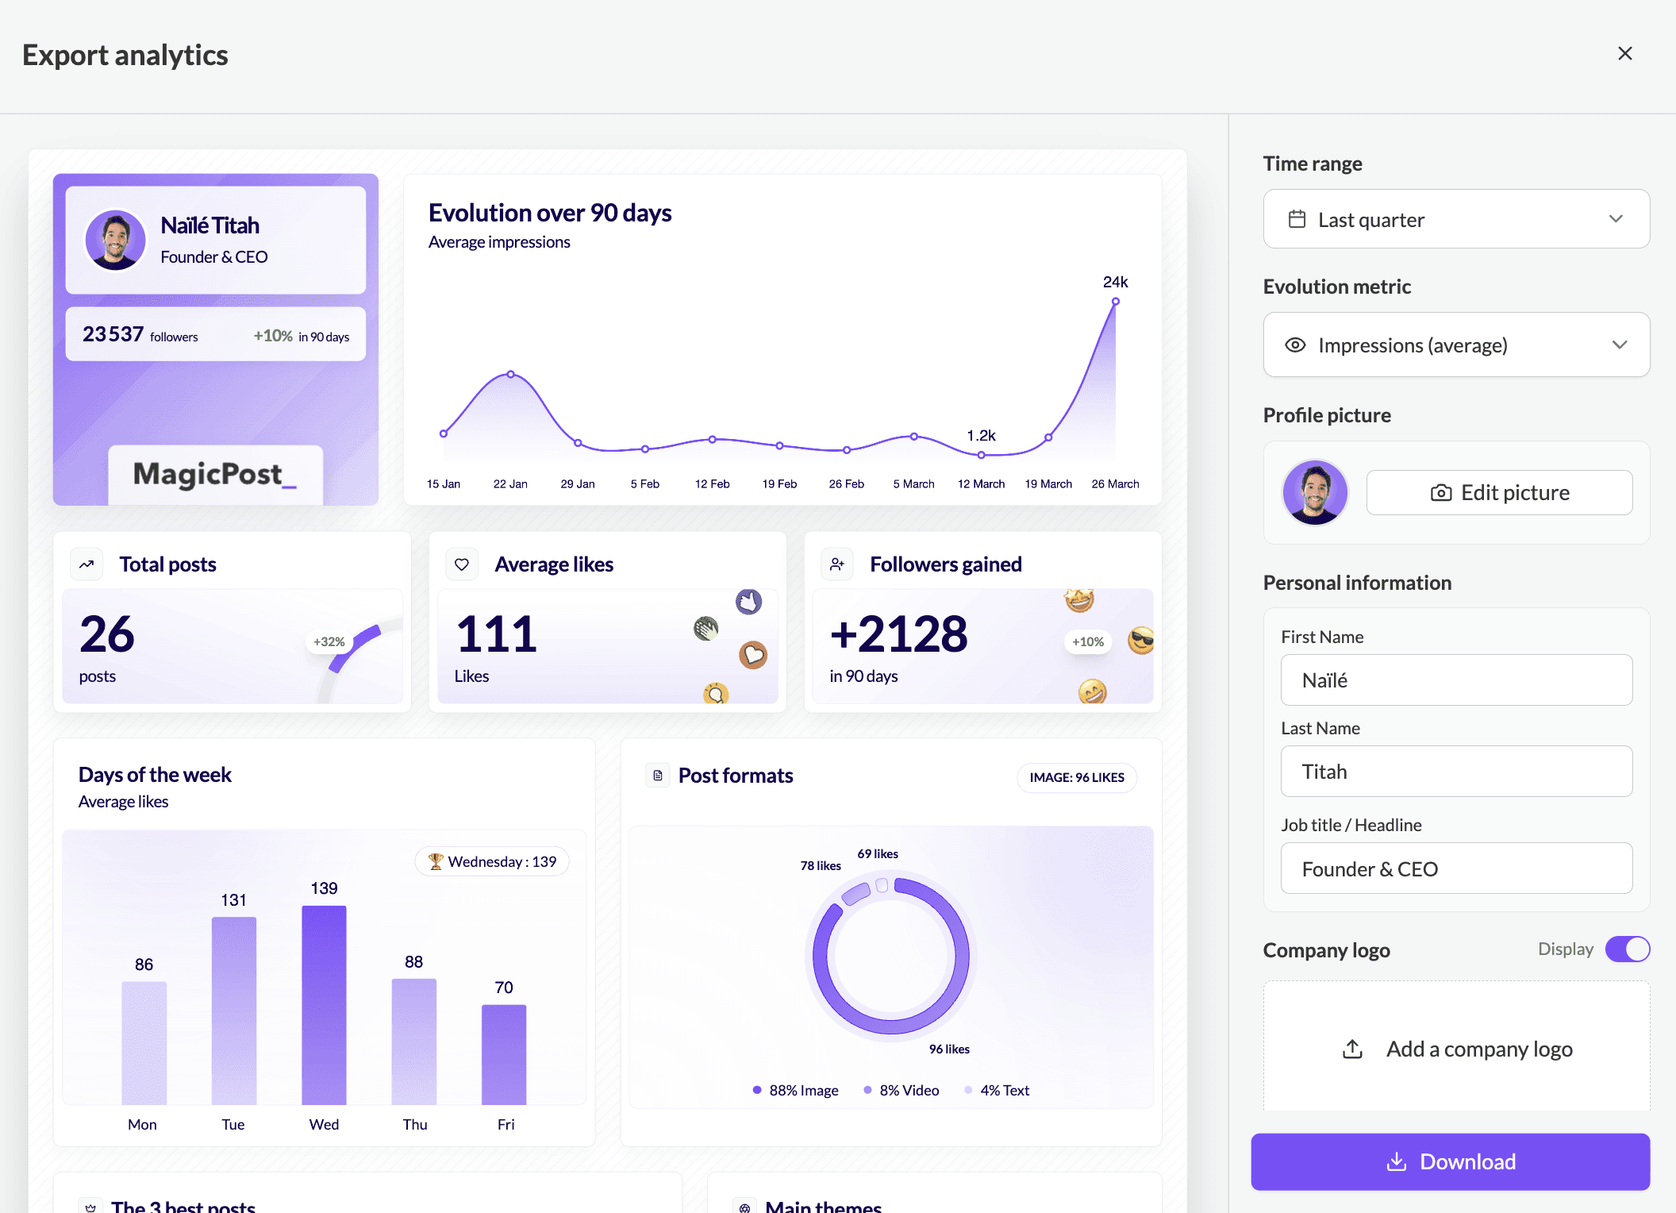Click the Wednesday 139 bar in chart
1676x1213 pixels.
point(324,1004)
